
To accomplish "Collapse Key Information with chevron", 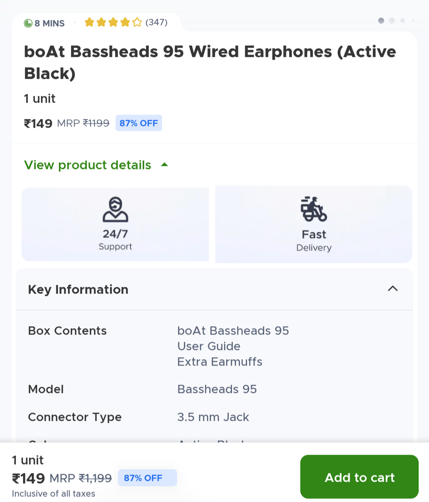I will (x=392, y=289).
